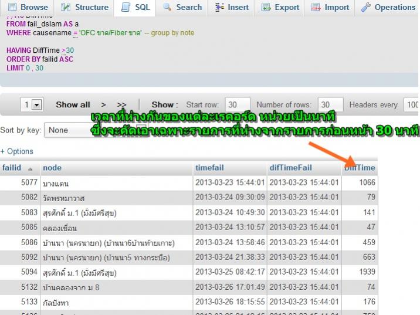Click DiffTime value 1939
The image size is (420, 315).
pos(367,272)
